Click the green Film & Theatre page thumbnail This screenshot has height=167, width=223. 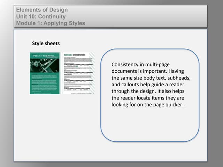click(46, 73)
